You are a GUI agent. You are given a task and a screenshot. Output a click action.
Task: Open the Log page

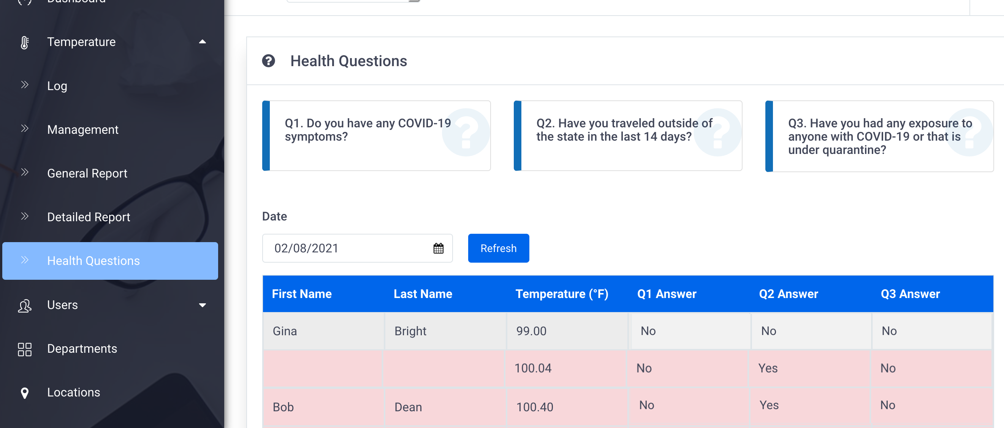pos(57,86)
